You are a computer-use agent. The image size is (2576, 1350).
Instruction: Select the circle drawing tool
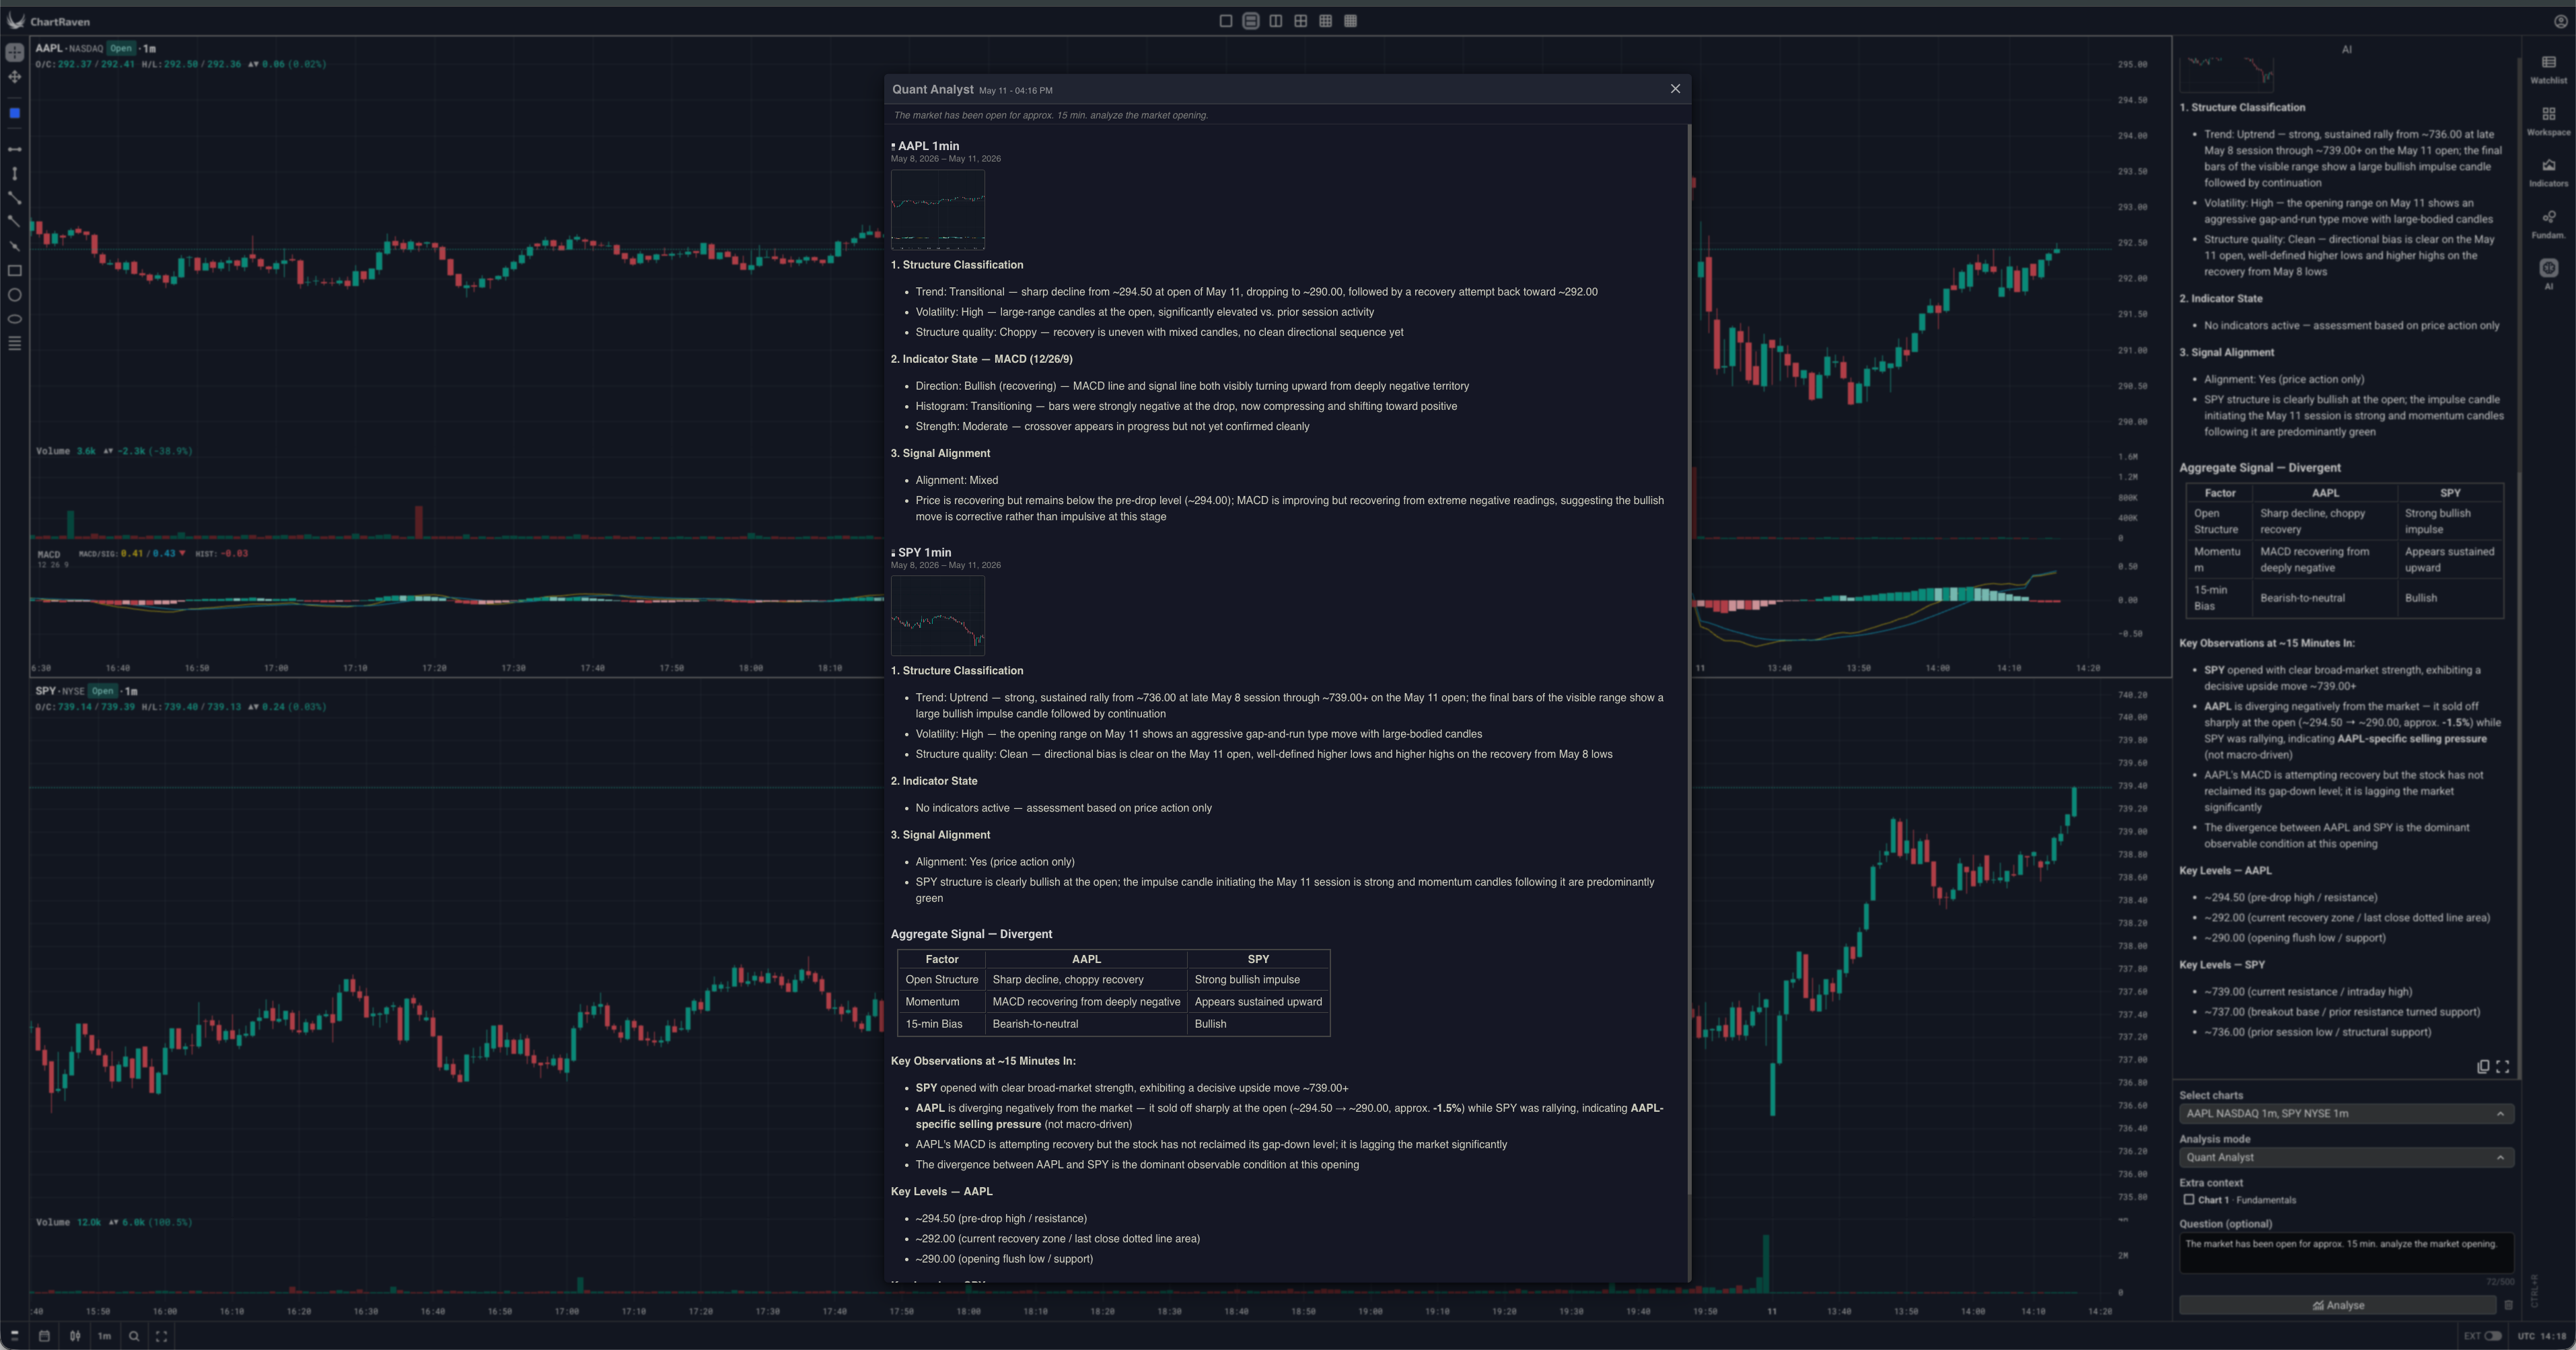(15, 295)
